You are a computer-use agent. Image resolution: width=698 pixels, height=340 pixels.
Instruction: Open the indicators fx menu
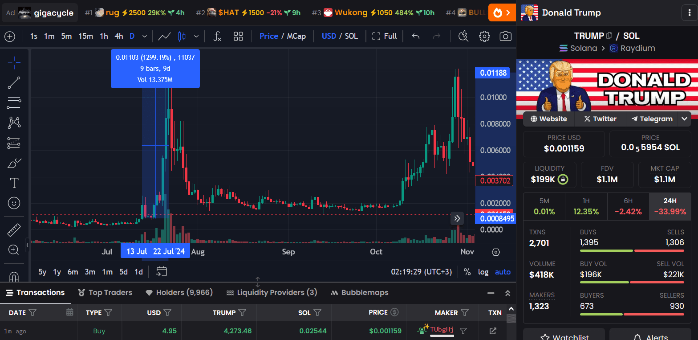(x=217, y=36)
